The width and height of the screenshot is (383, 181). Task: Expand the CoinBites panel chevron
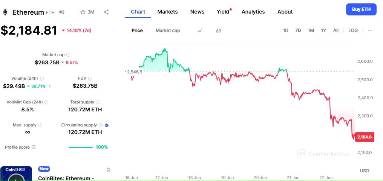pyautogui.click(x=109, y=170)
